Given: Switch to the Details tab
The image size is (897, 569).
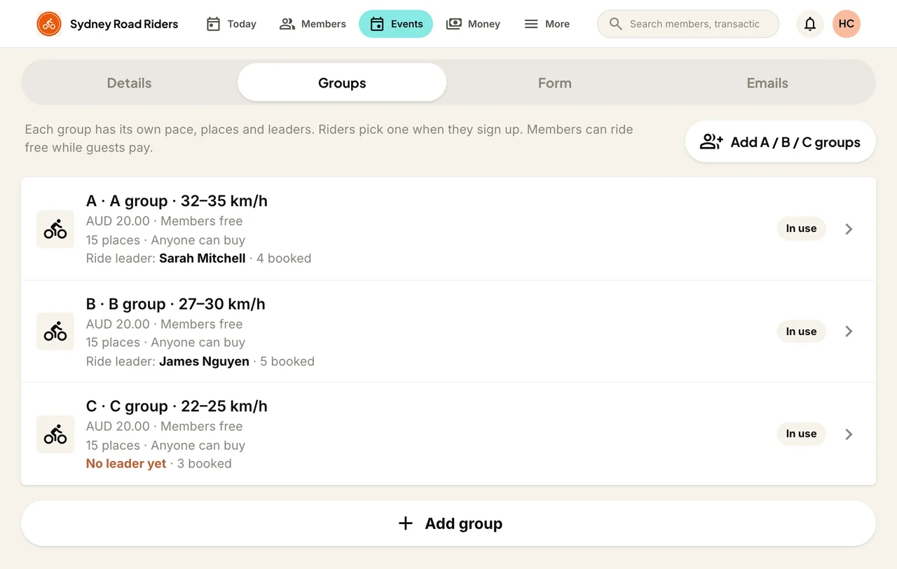Looking at the screenshot, I should 129,83.
